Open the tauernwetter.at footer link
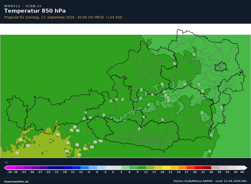This screenshot has height=184, width=251. 16,181
